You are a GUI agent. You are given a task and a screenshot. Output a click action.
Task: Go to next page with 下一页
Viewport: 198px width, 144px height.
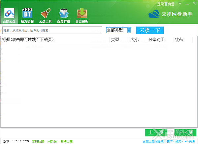pyautogui.click(x=185, y=133)
